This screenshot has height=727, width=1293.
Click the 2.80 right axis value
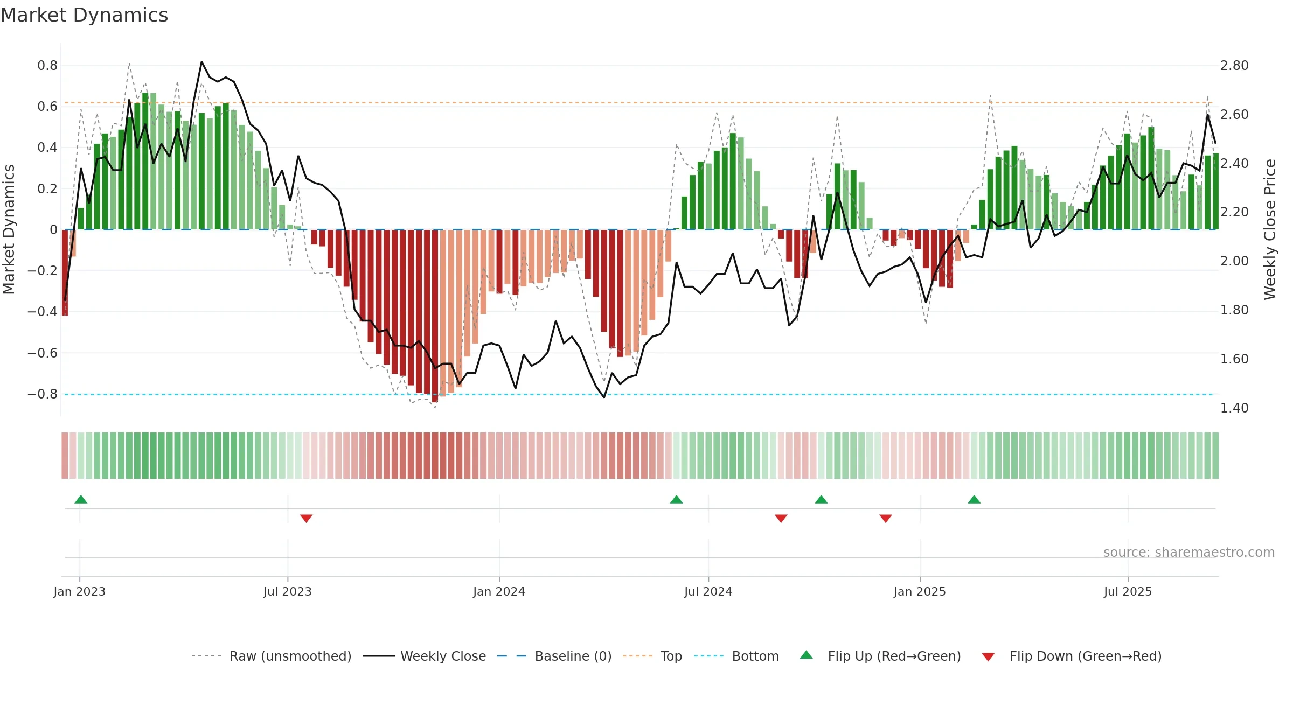pyautogui.click(x=1234, y=66)
